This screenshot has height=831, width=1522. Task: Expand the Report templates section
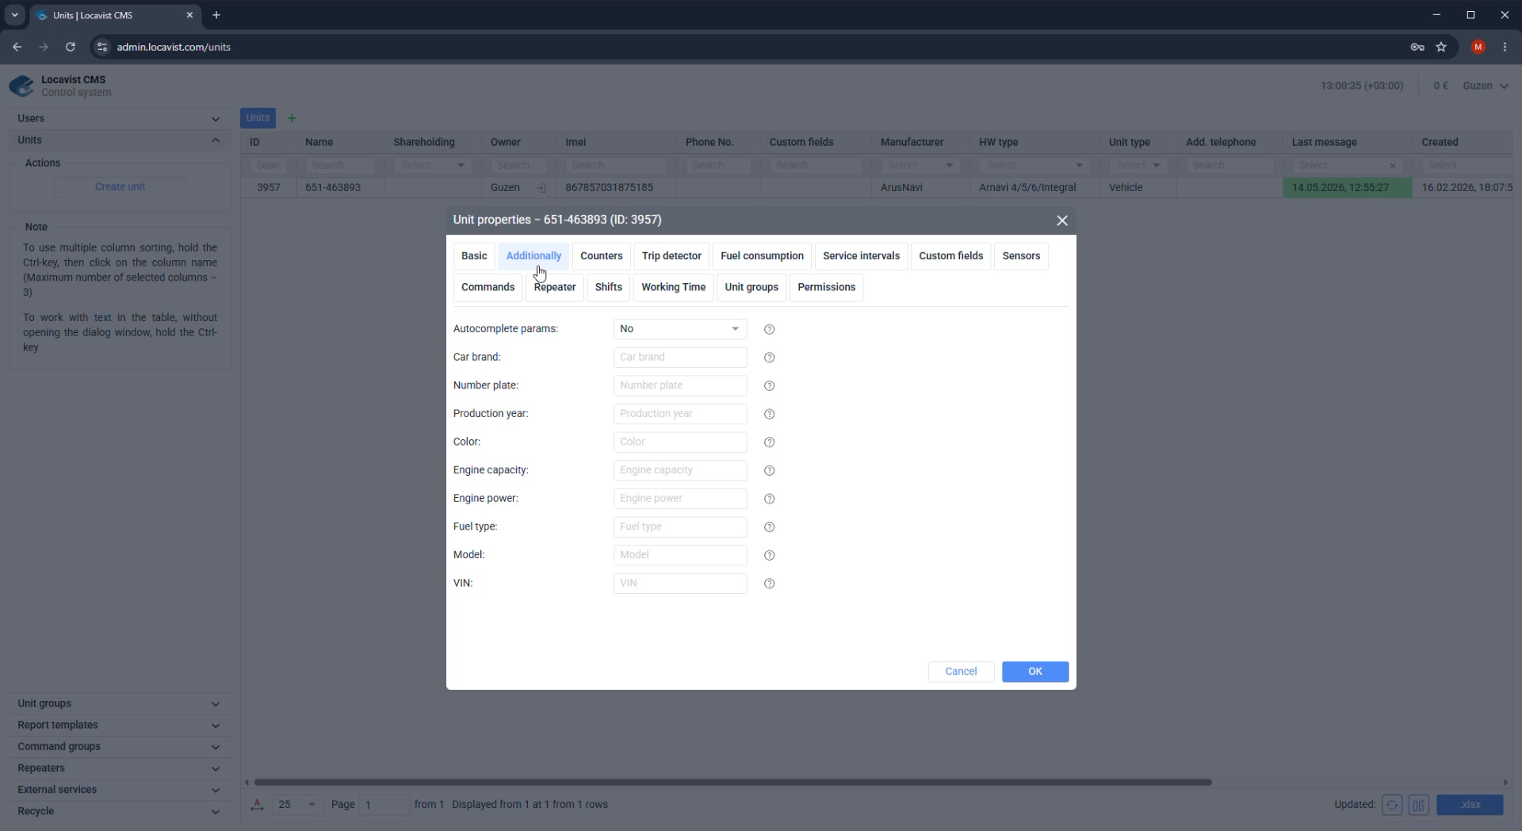click(x=119, y=725)
